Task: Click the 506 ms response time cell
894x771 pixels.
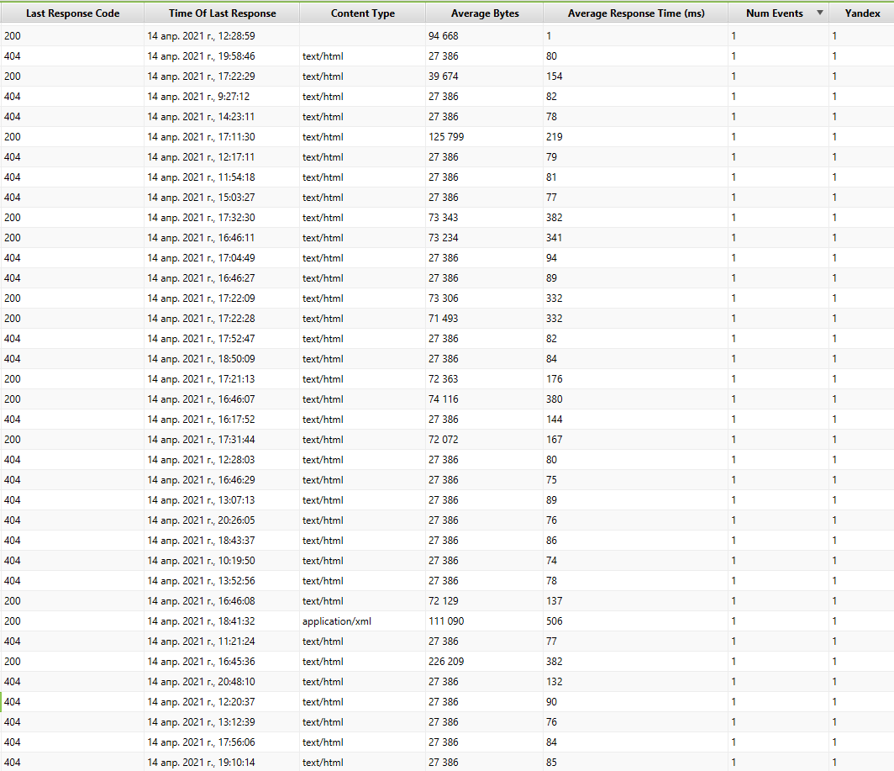Action: coord(553,621)
